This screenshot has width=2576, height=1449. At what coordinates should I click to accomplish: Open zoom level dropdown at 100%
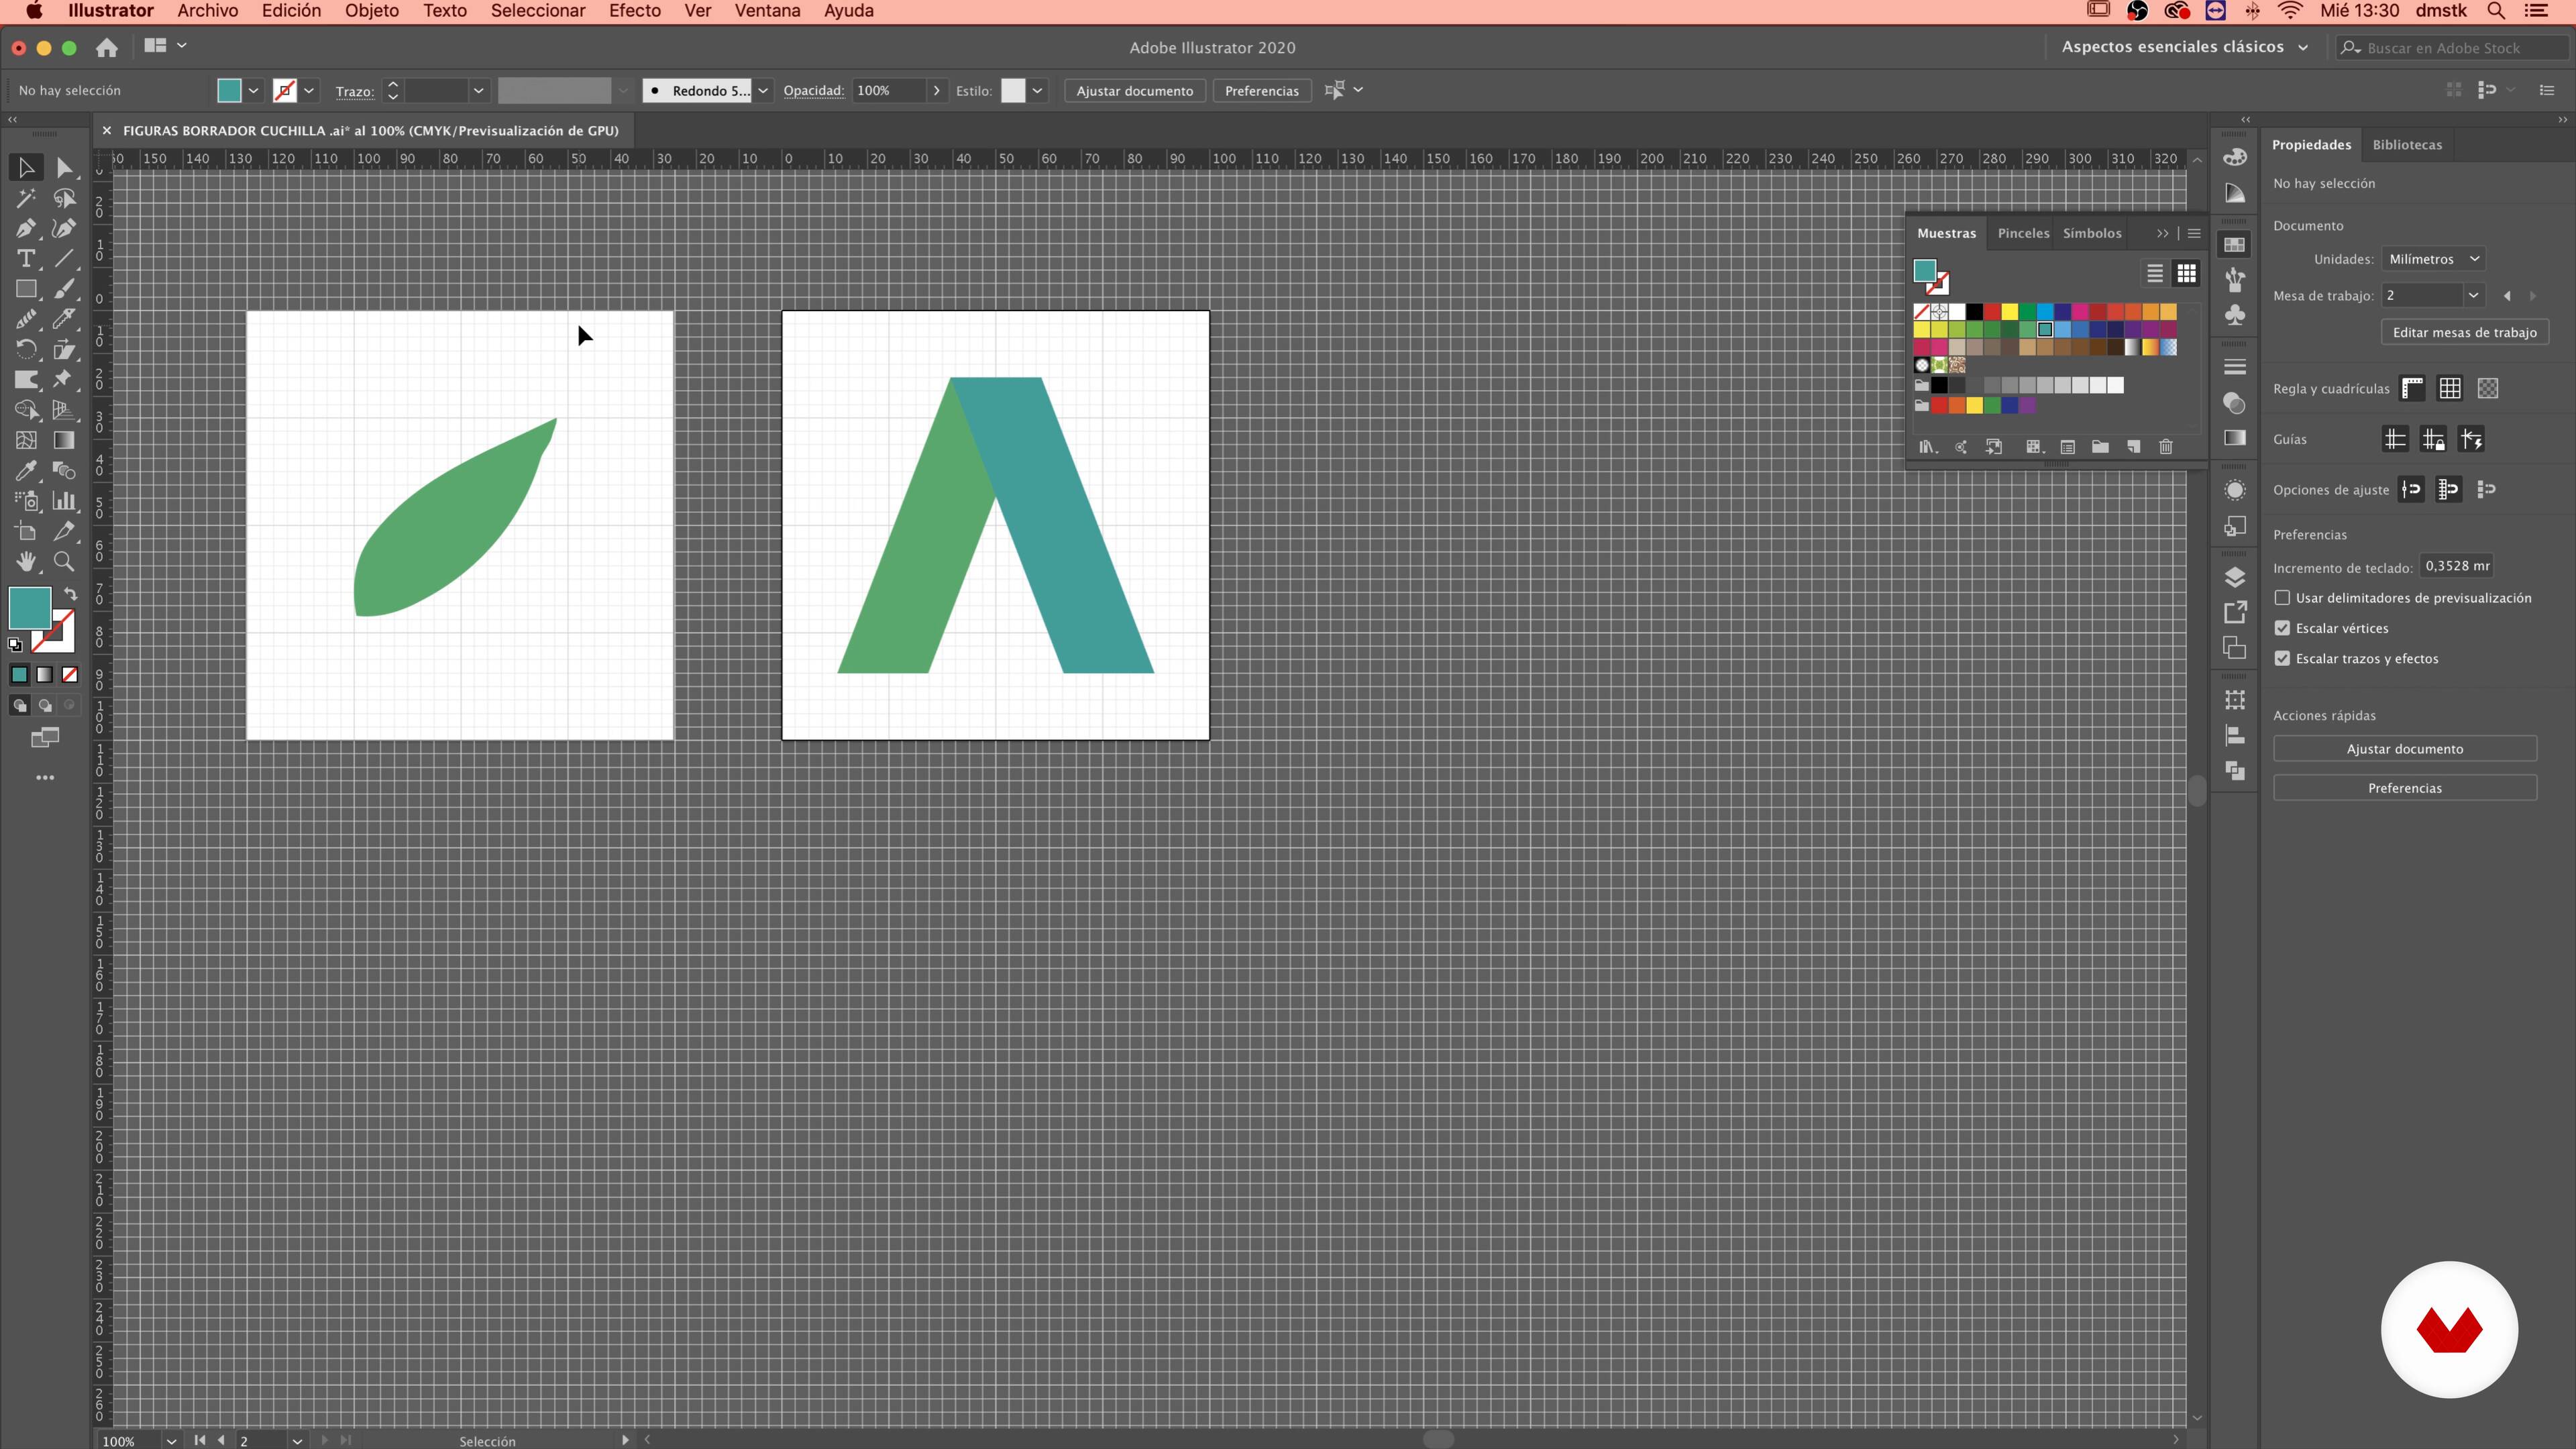(171, 1441)
